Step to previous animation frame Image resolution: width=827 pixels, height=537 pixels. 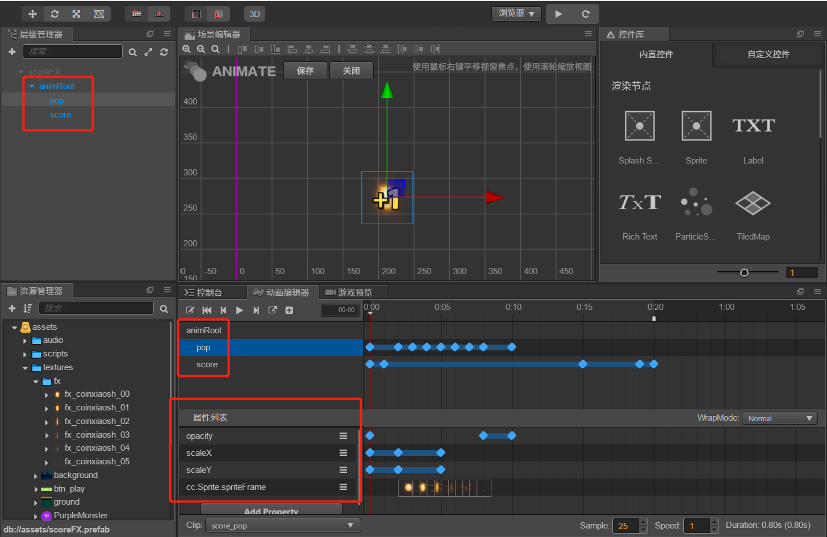coord(223,310)
